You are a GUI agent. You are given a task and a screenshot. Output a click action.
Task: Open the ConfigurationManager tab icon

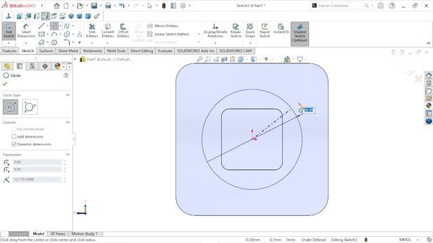[32, 66]
